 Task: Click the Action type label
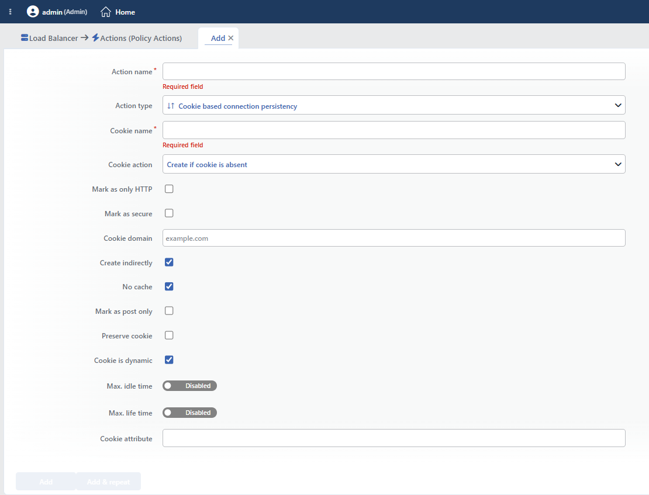point(134,106)
